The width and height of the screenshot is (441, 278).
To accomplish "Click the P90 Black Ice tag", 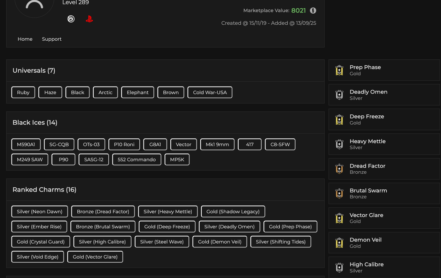I will (63, 160).
